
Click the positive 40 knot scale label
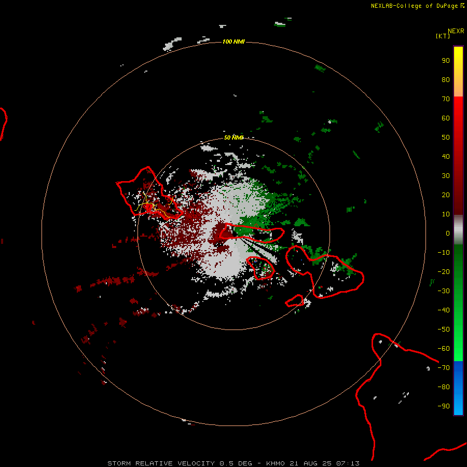pos(446,156)
